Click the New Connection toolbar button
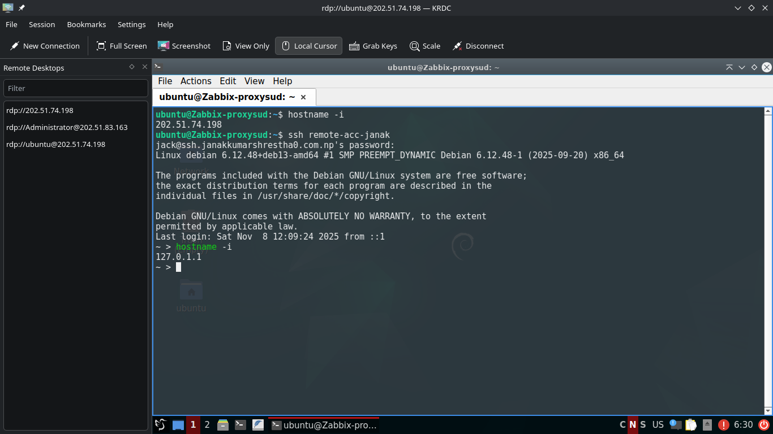The width and height of the screenshot is (773, 434). [45, 46]
